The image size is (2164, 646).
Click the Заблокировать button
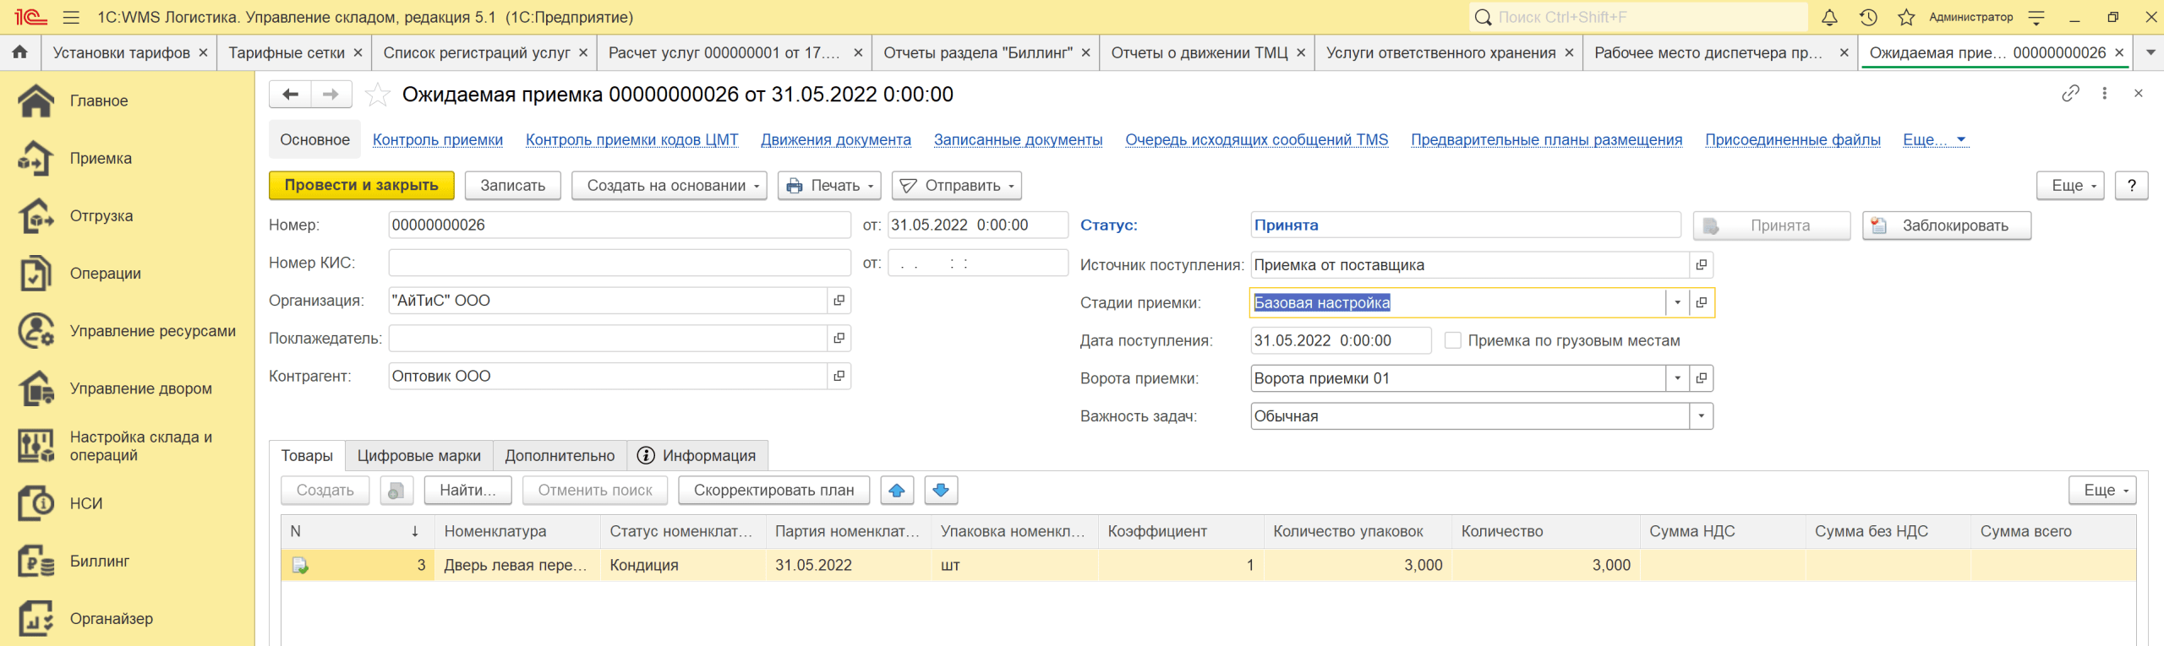1946,225
